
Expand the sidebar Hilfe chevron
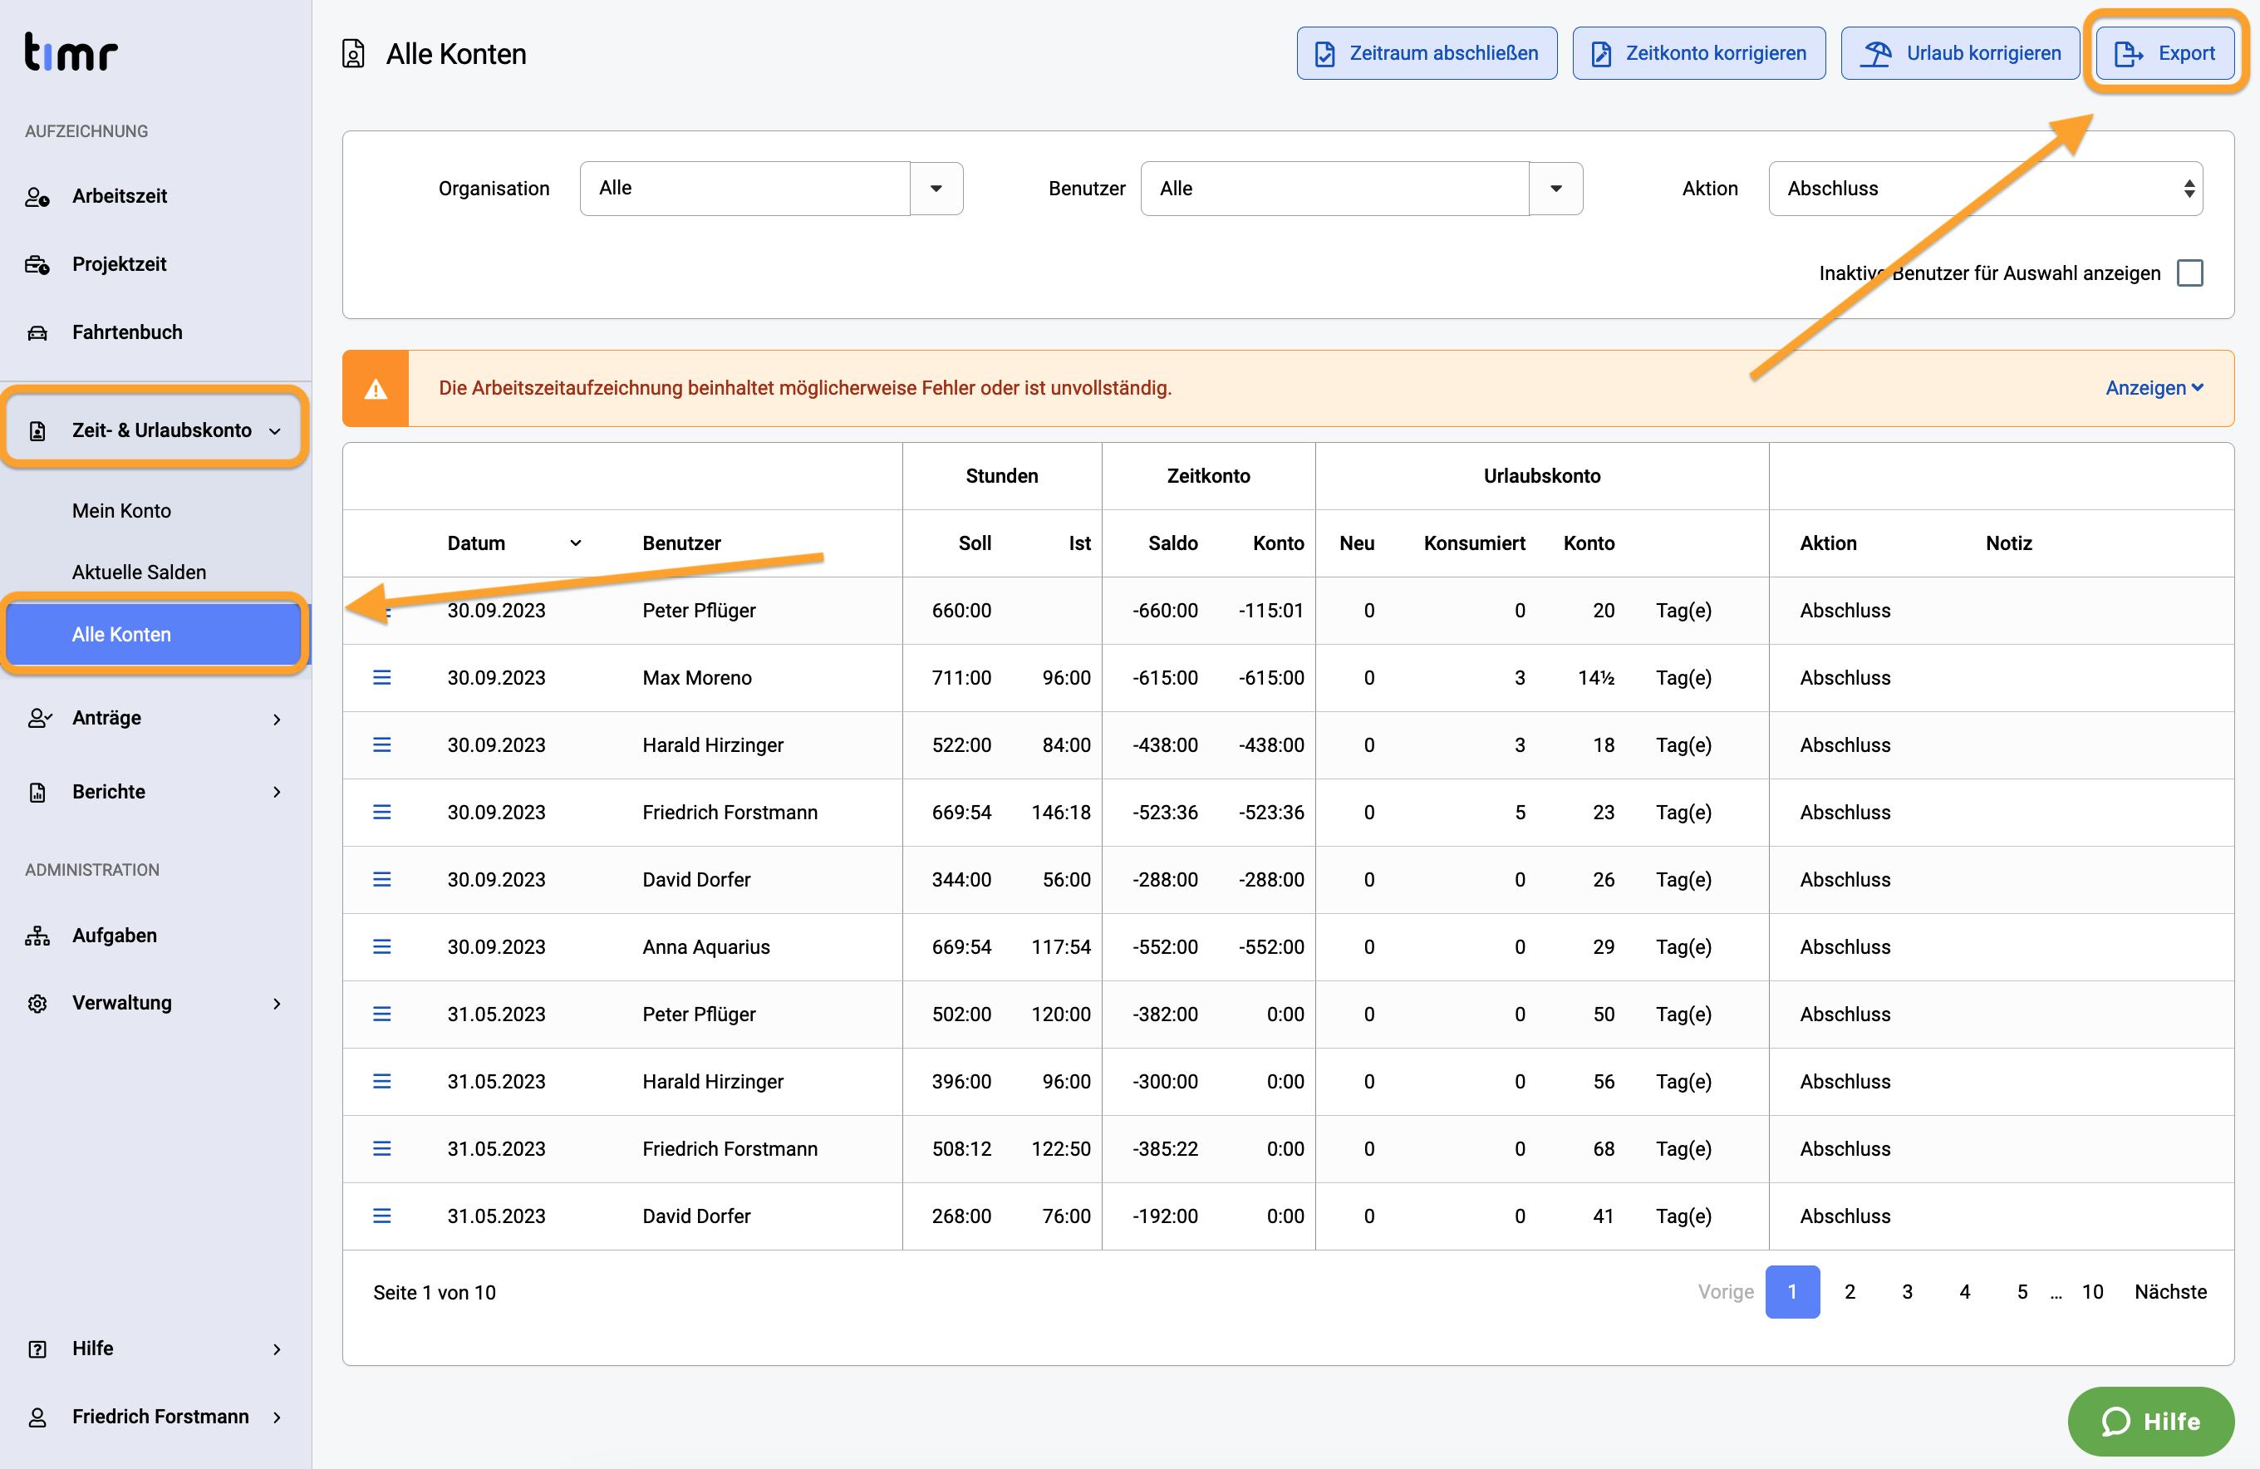[x=278, y=1349]
